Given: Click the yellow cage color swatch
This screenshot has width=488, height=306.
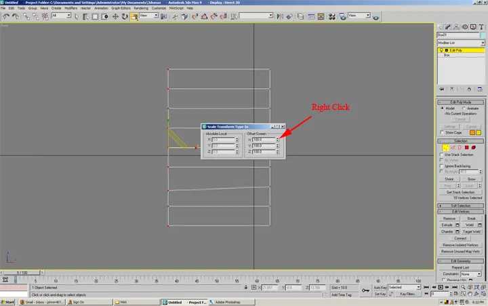Looking at the screenshot, I should click(x=479, y=133).
